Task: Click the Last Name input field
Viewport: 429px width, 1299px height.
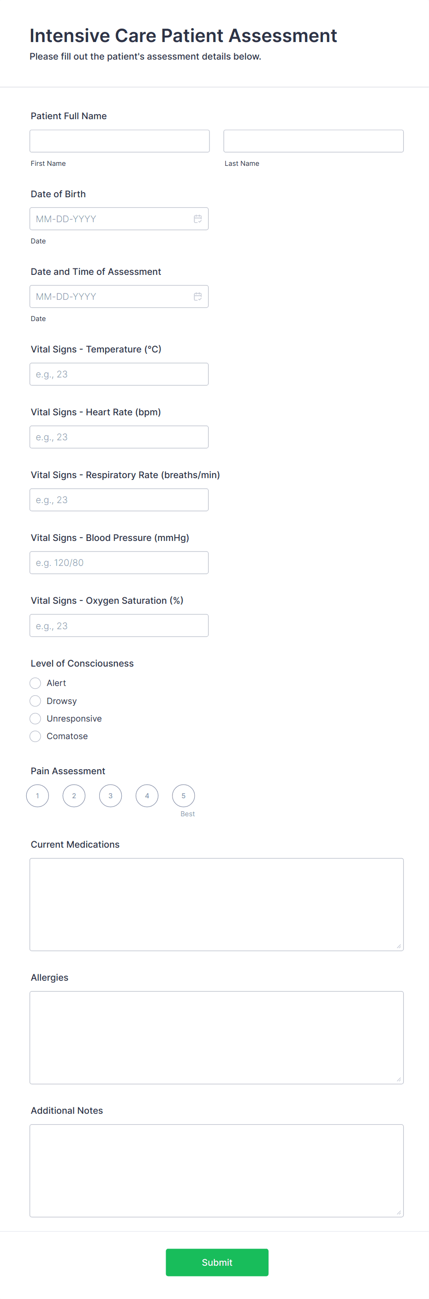Action: click(313, 141)
